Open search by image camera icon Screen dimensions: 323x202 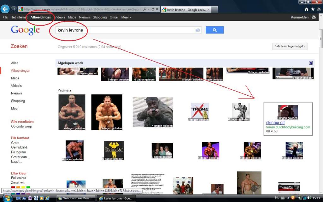[x=197, y=30]
